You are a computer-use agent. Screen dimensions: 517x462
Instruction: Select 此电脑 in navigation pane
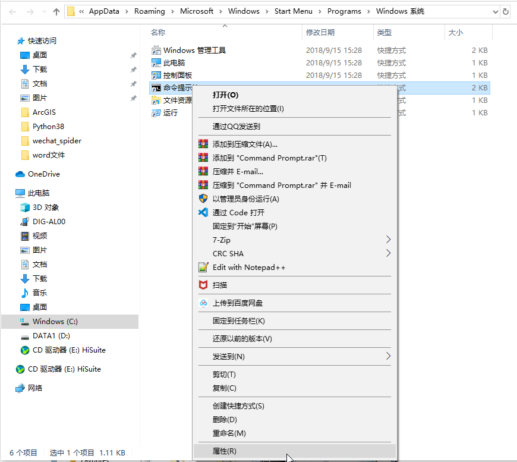coord(38,193)
